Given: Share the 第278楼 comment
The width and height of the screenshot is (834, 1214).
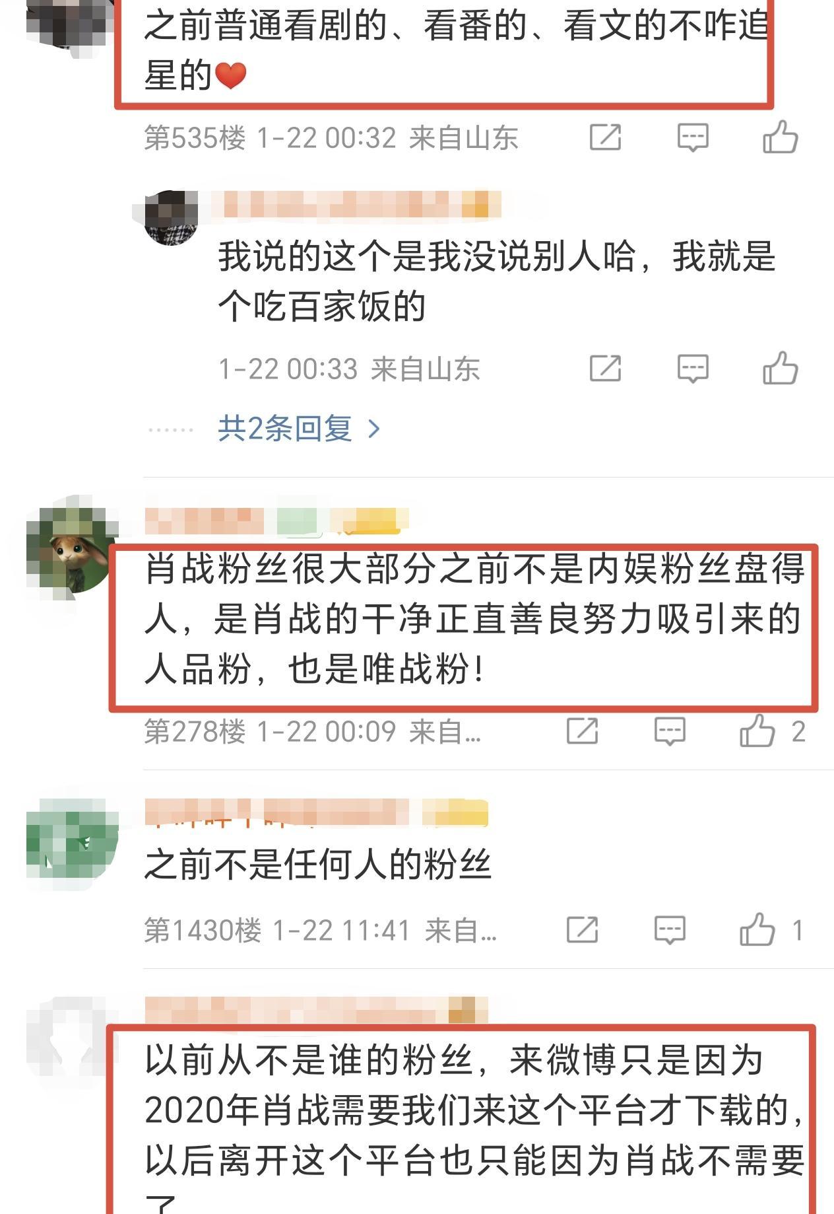Looking at the screenshot, I should (583, 731).
